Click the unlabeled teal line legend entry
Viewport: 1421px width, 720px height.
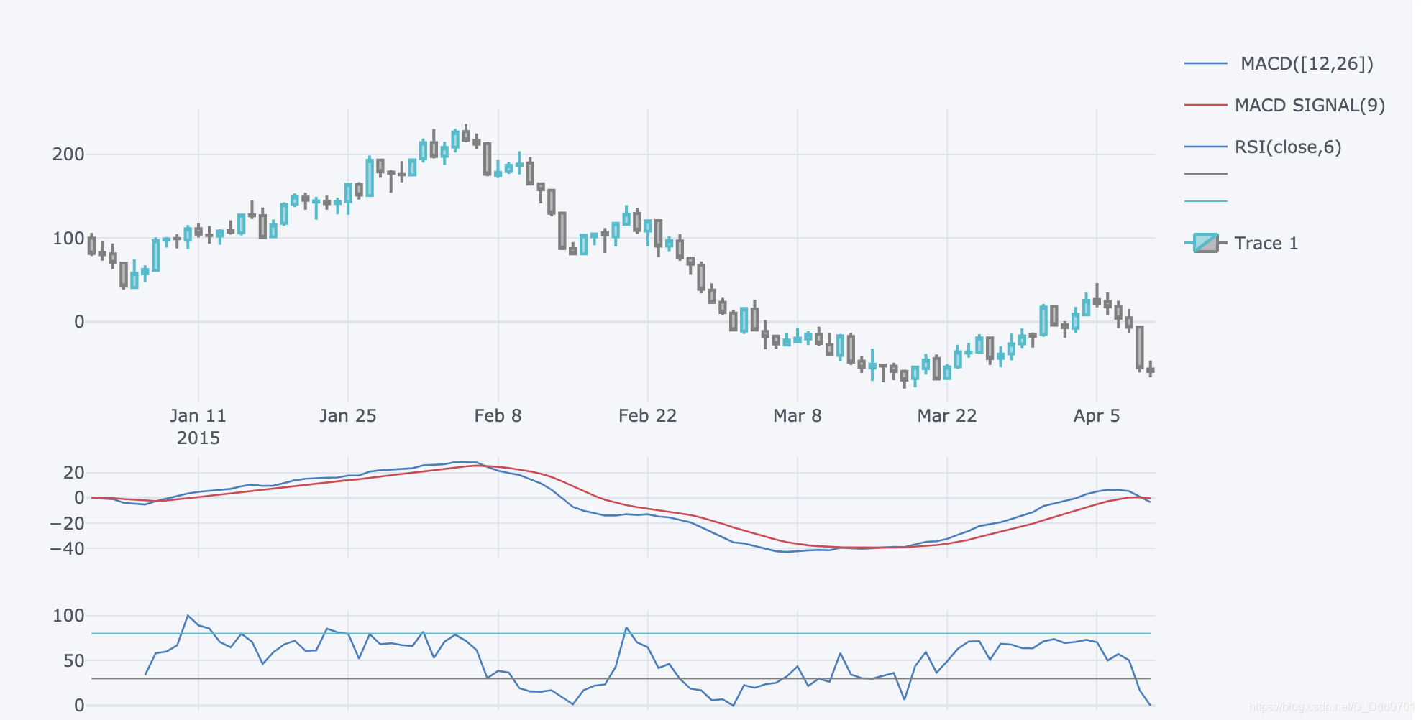1206,201
